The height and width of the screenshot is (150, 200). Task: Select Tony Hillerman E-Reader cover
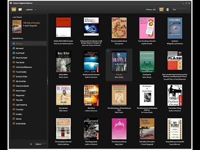(x=175, y=129)
